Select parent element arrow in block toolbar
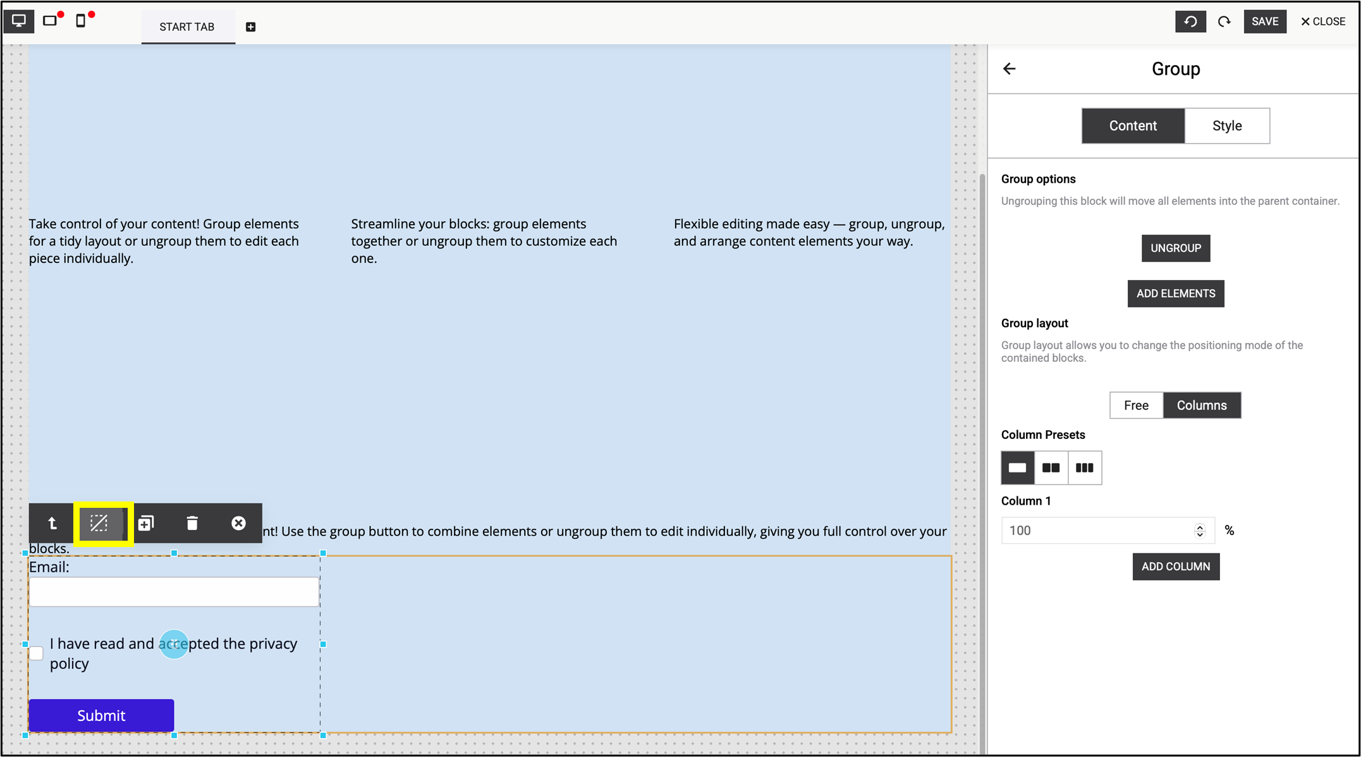The height and width of the screenshot is (757, 1361). tap(52, 523)
